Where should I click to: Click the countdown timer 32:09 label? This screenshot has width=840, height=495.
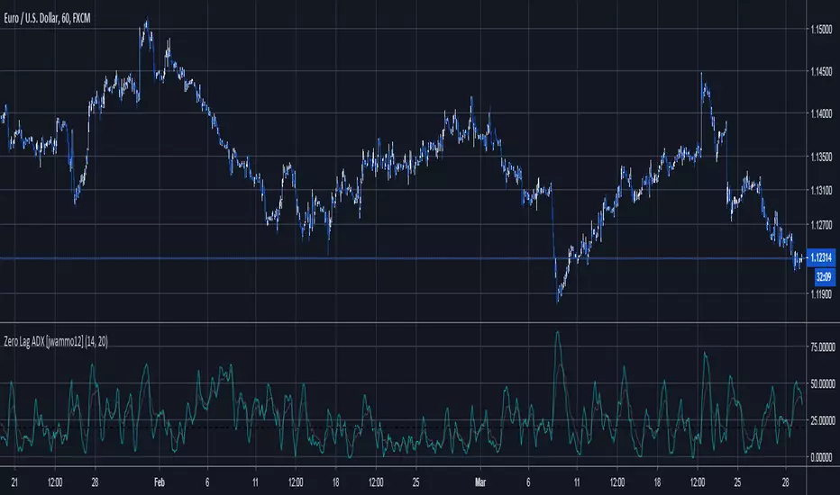click(824, 276)
